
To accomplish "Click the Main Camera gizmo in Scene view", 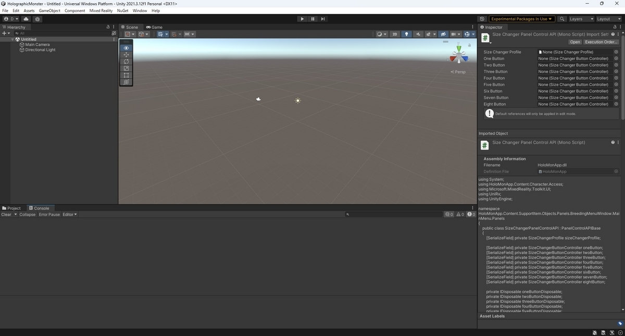I will [258, 99].
